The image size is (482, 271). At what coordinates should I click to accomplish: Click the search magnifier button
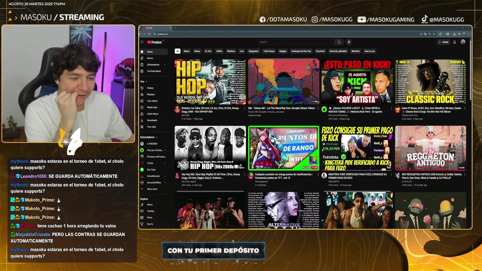tap(339, 42)
